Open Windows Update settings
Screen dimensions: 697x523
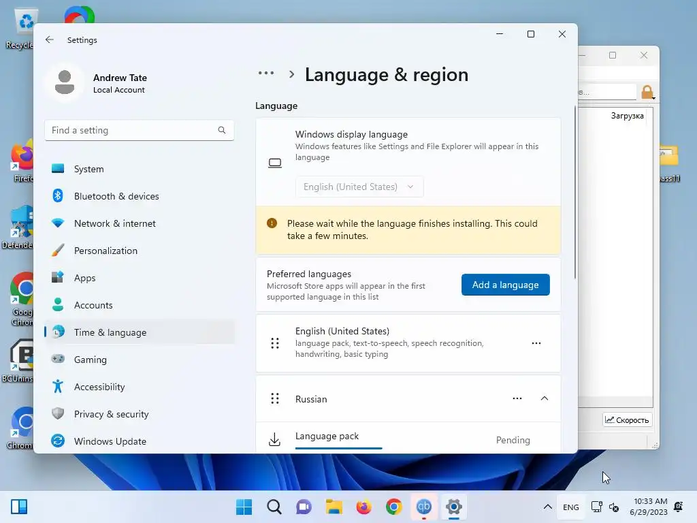pos(139,441)
